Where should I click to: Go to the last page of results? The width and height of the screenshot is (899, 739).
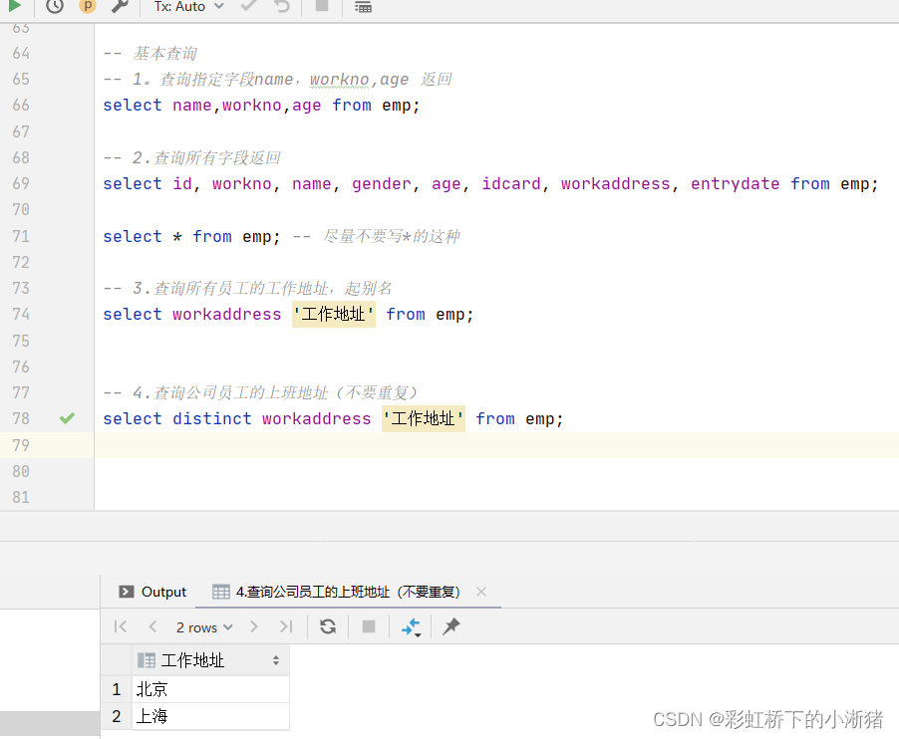(286, 626)
